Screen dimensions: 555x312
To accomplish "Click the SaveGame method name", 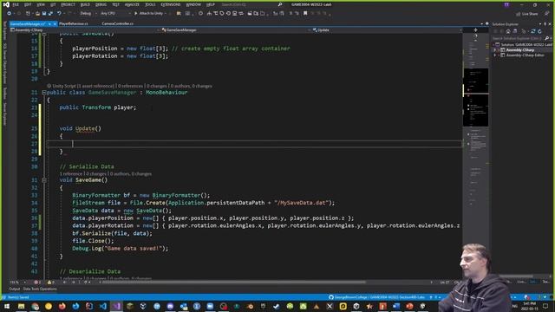I will [x=88, y=179].
